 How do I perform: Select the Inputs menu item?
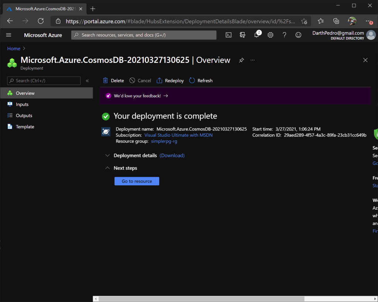22,105
